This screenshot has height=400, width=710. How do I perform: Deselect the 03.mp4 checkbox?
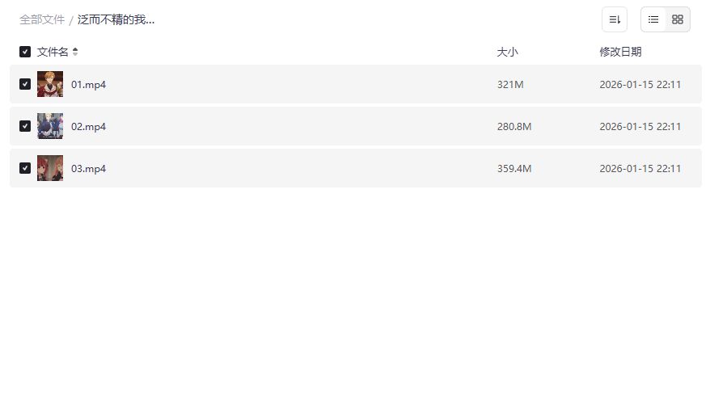point(25,168)
